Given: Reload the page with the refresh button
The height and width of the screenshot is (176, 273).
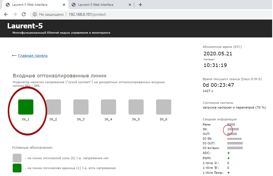Looking at the screenshot, I should [24, 14].
